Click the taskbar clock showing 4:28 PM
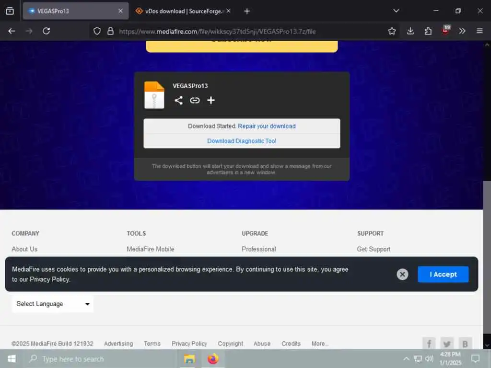The height and width of the screenshot is (368, 491). [x=450, y=358]
